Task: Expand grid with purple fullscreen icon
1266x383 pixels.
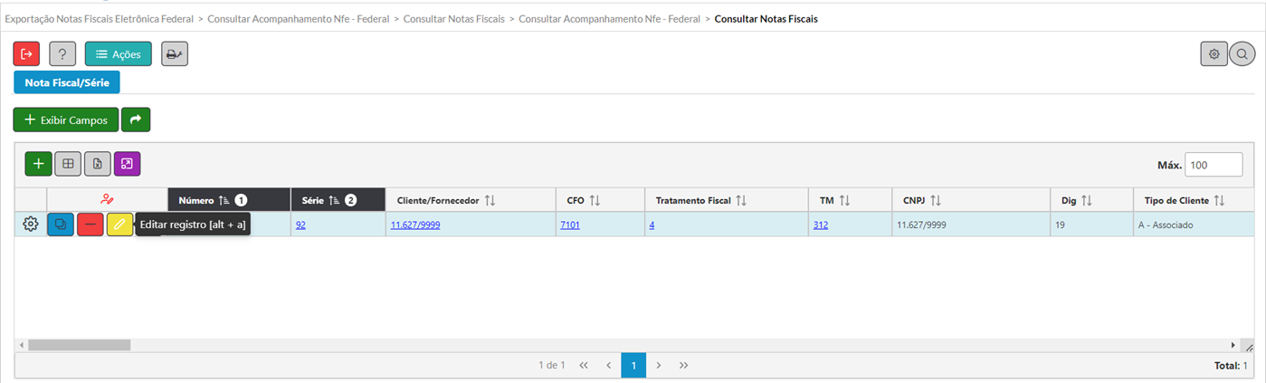Action: click(128, 164)
